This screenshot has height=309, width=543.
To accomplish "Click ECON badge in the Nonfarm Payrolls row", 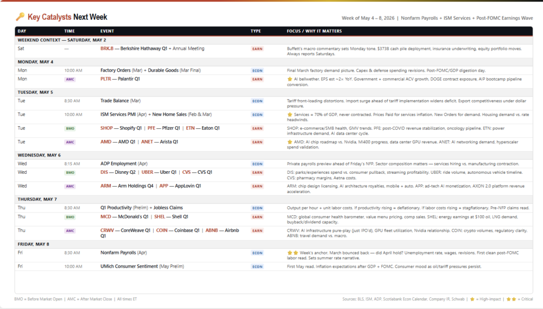I will (x=257, y=253).
